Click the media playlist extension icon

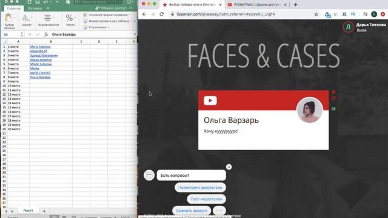point(365,15)
